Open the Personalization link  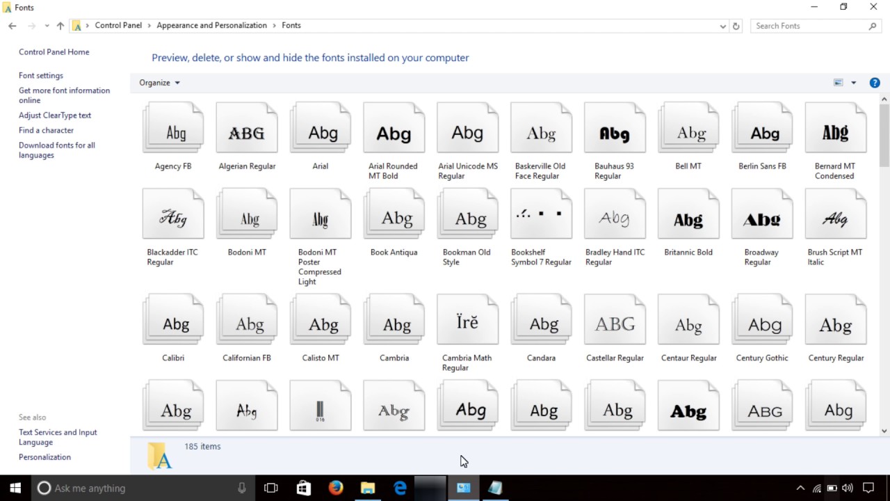coord(44,457)
